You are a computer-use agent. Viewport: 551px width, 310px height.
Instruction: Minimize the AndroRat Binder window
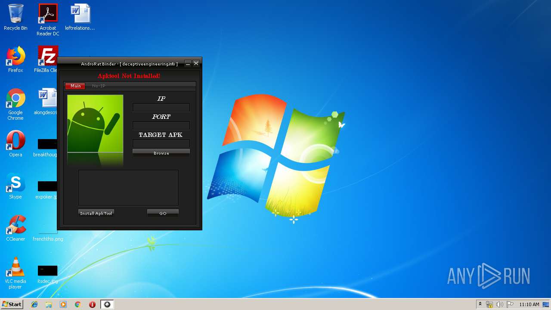[188, 63]
